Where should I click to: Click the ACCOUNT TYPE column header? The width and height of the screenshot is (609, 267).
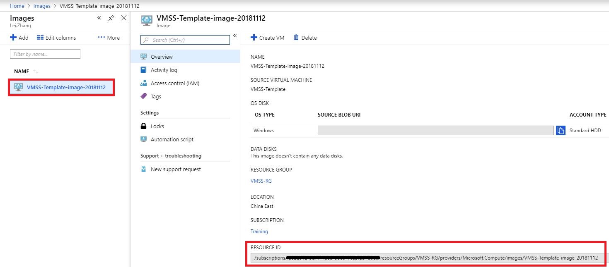tap(588, 115)
